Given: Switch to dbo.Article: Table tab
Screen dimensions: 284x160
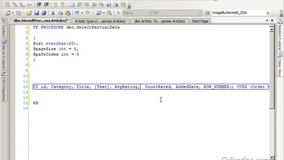Looking at the screenshot, I should [x=159, y=21].
